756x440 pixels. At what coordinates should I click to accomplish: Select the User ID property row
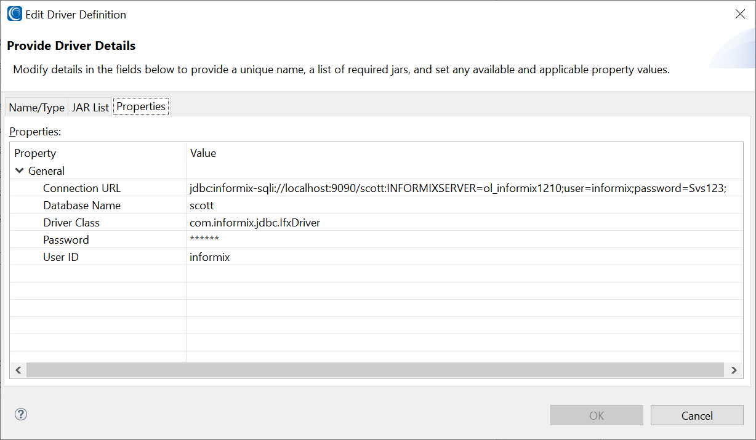click(376, 257)
